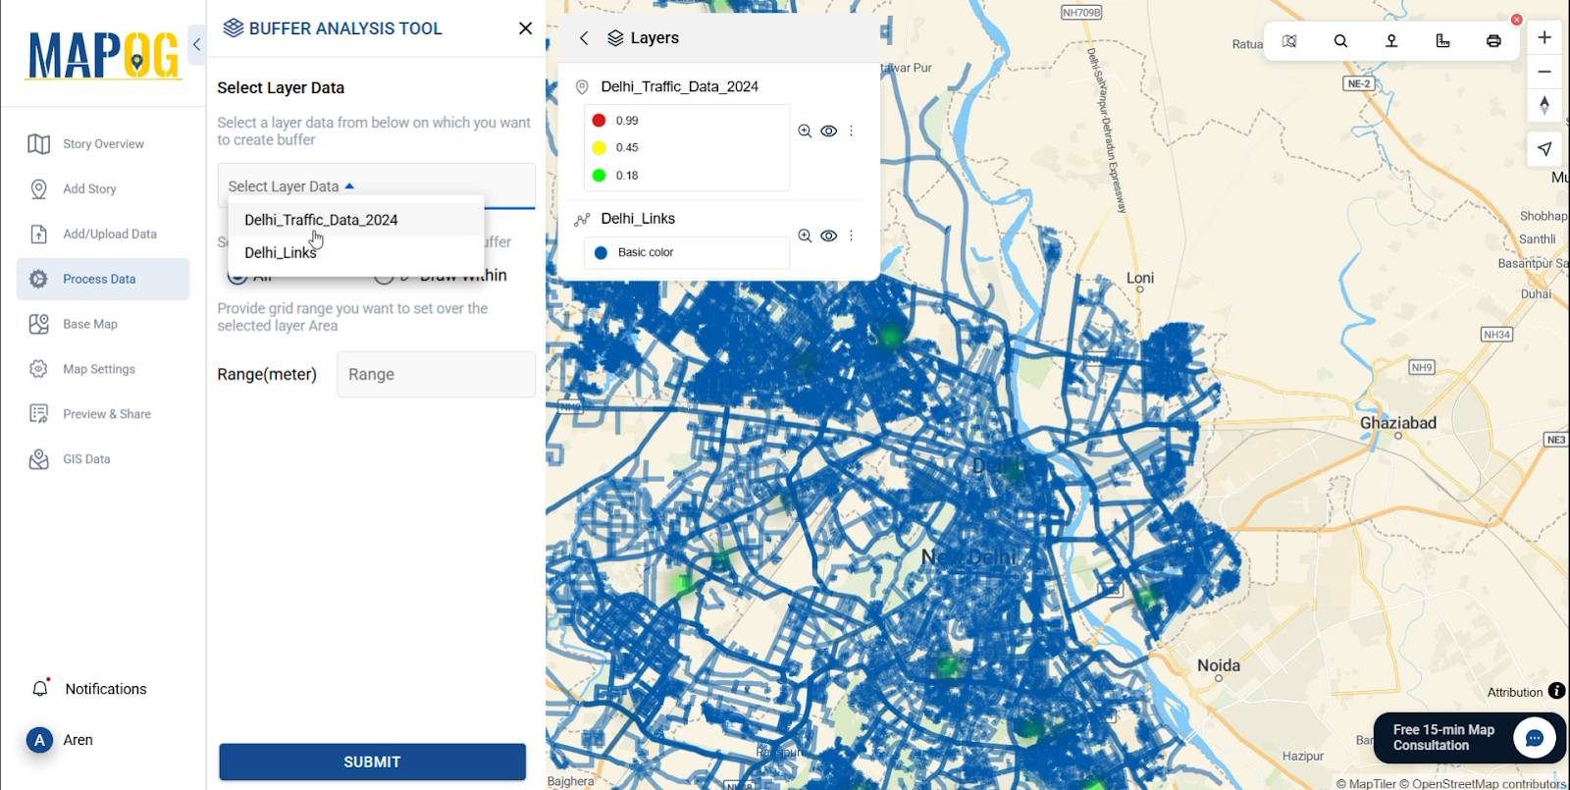Toggle visibility of the Delhi_Links layer
1570x790 pixels.
pyautogui.click(x=829, y=237)
